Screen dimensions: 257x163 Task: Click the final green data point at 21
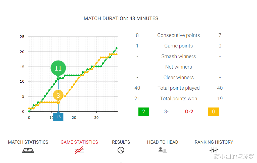point(117,48)
